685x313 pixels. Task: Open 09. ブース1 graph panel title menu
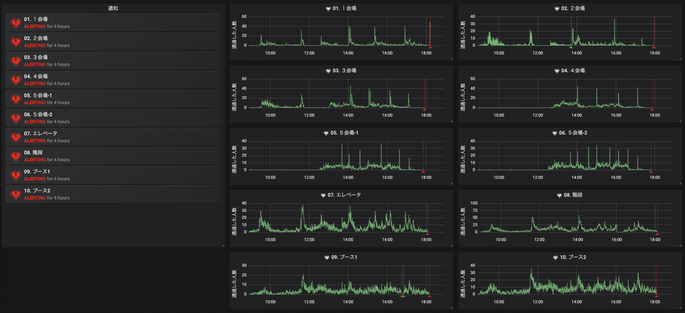344,257
